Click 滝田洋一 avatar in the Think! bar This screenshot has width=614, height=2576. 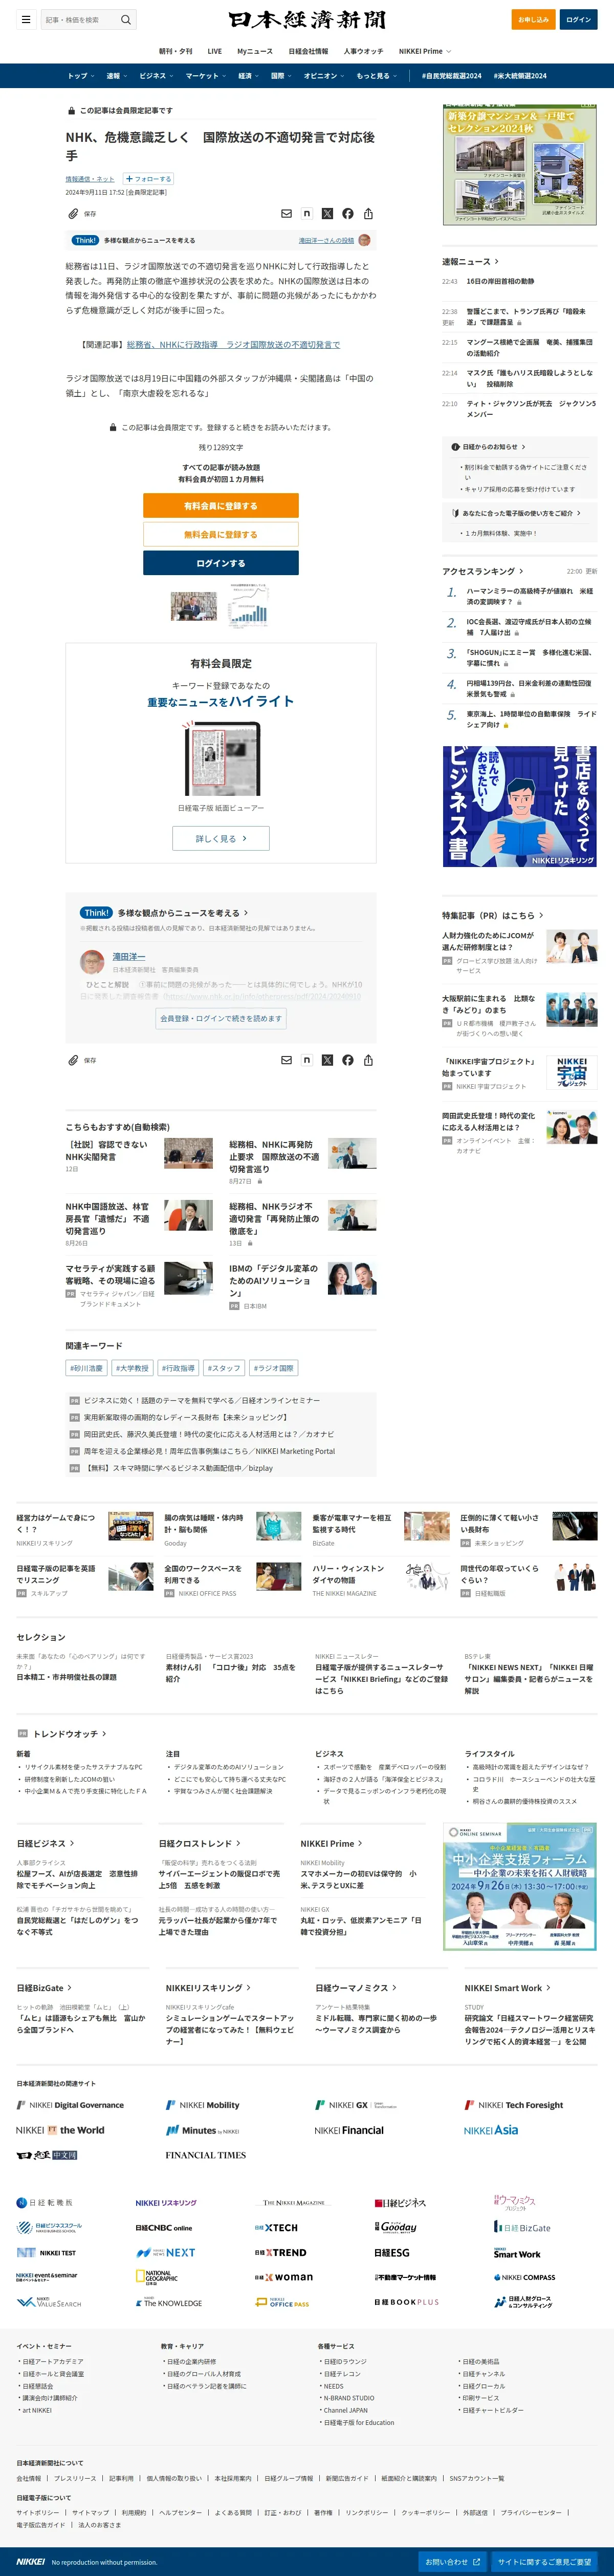pos(364,240)
